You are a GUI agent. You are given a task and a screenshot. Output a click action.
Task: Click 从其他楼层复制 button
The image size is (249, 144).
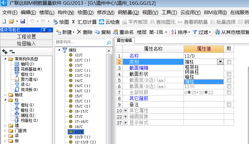tap(232, 32)
